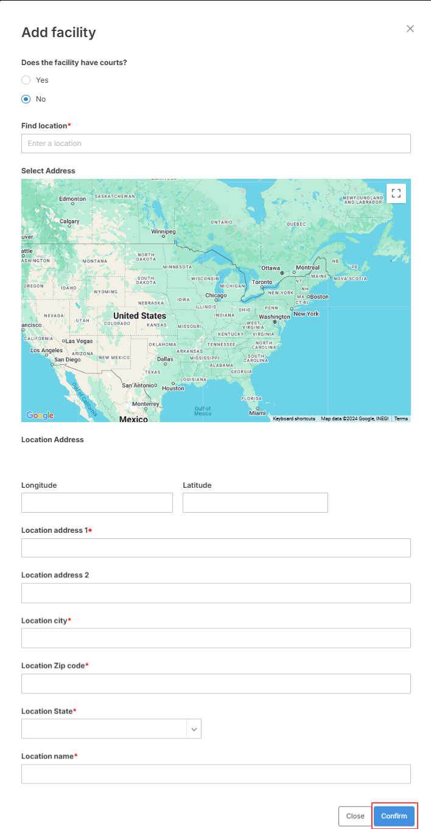Image resolution: width=431 pixels, height=829 pixels.
Task: Open map Keyboard shortcuts link
Action: (294, 418)
